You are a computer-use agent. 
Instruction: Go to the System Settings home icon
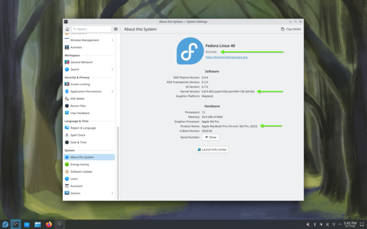pyautogui.click(x=67, y=29)
